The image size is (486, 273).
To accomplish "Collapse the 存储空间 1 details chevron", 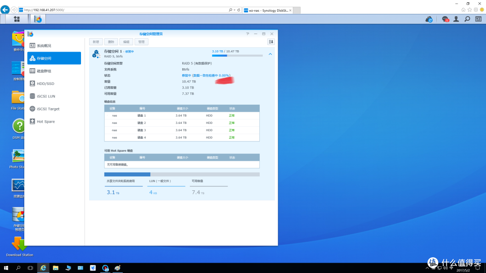I will [x=270, y=54].
